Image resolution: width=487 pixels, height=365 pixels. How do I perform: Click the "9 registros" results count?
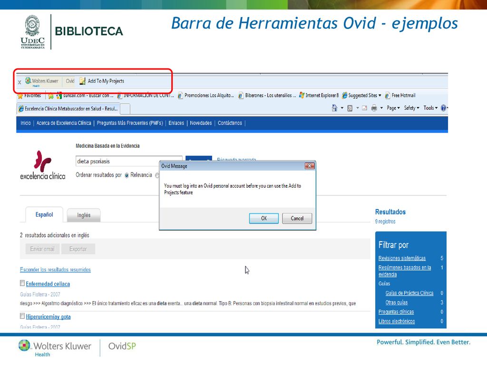pos(385,221)
